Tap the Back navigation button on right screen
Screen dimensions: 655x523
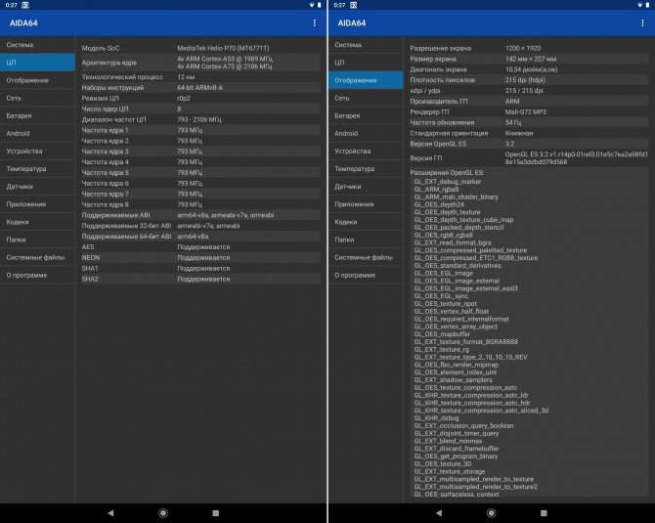(439, 513)
